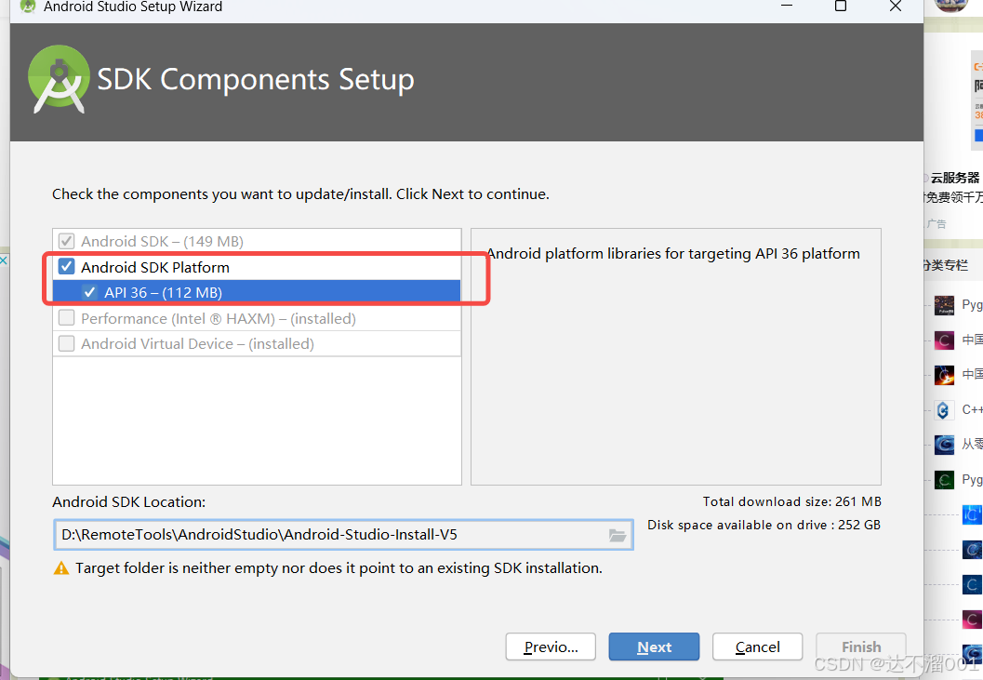Click the Disk space available on drive text
The image size is (983, 680).
(764, 525)
